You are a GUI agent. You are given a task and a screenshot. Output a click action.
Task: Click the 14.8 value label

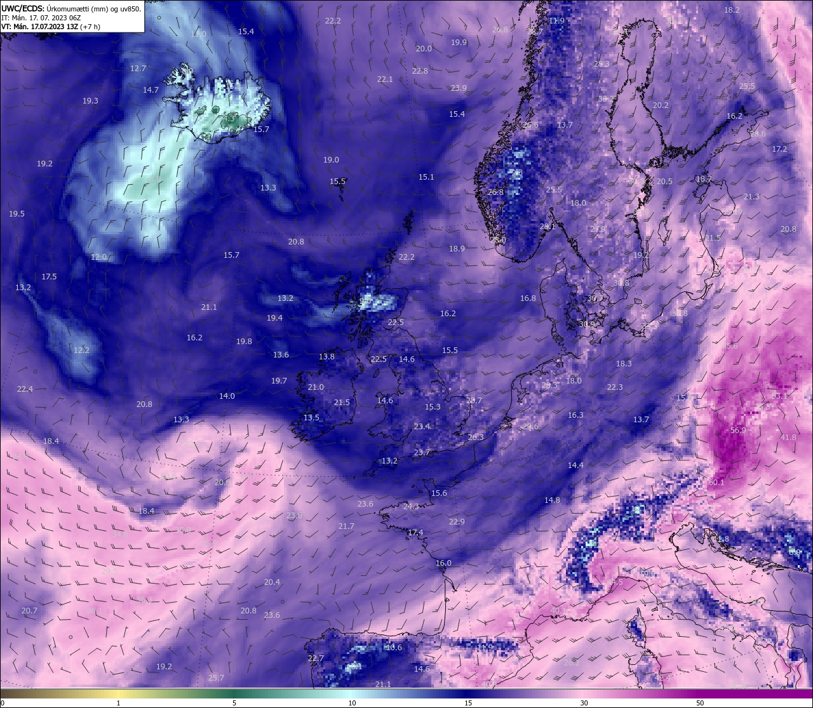552,500
